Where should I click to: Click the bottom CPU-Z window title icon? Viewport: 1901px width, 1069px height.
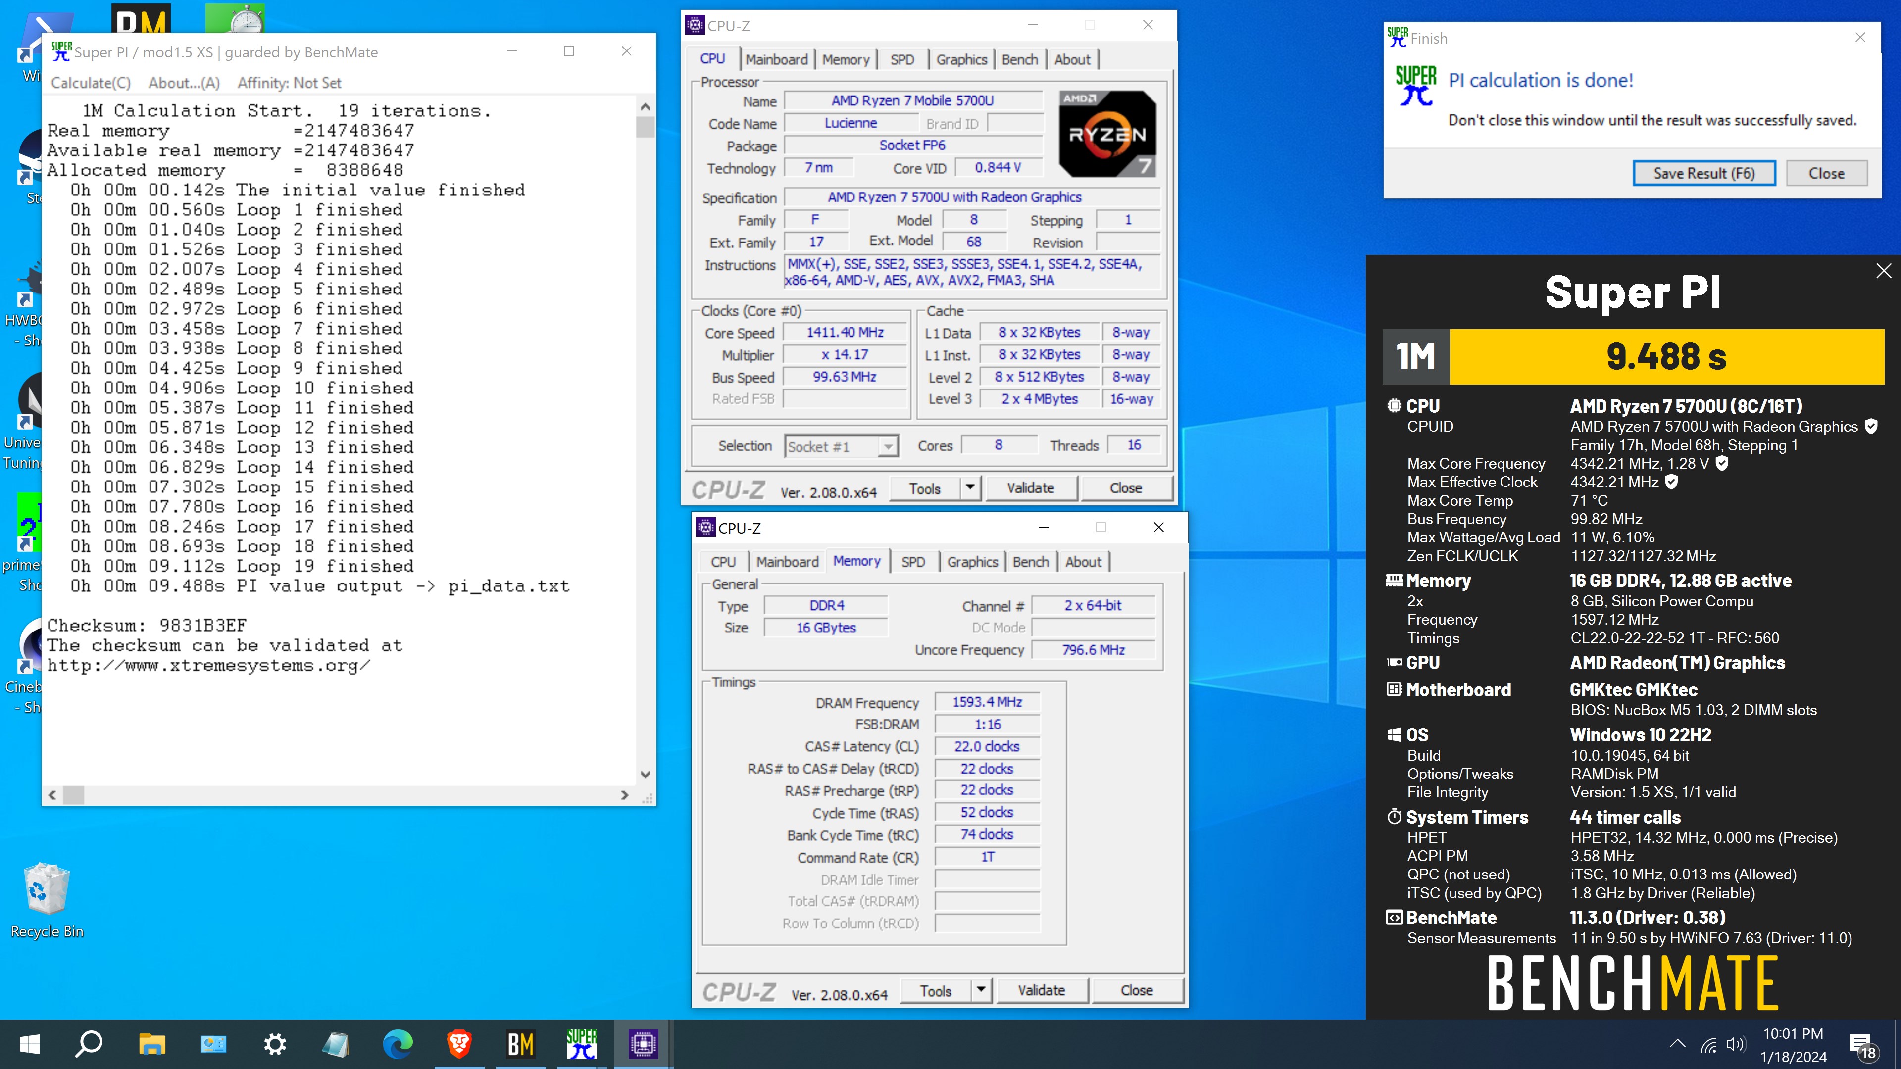click(705, 527)
